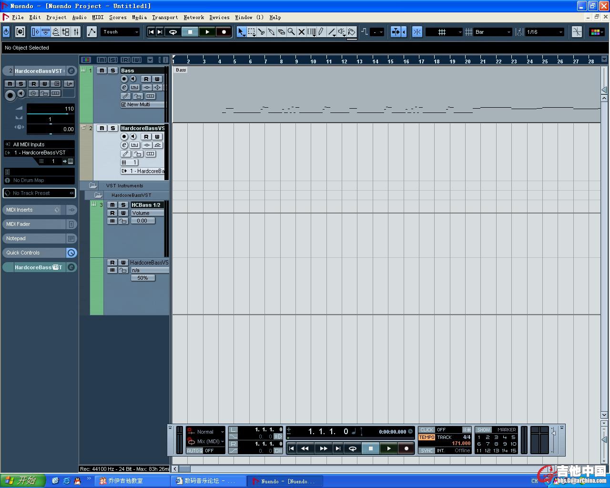Screen dimensions: 610x488
Task: Toggle CLICK metronome in transport panel
Action: pyautogui.click(x=427, y=430)
